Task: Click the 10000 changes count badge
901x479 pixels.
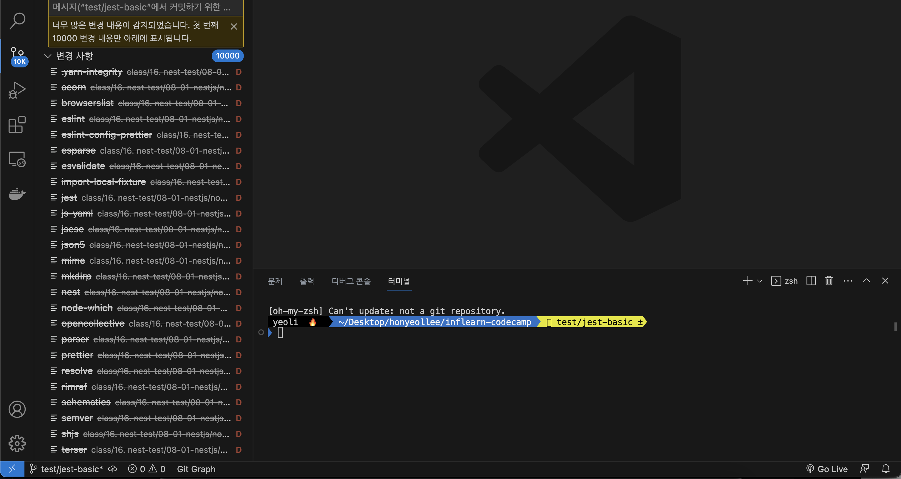Action: click(227, 56)
